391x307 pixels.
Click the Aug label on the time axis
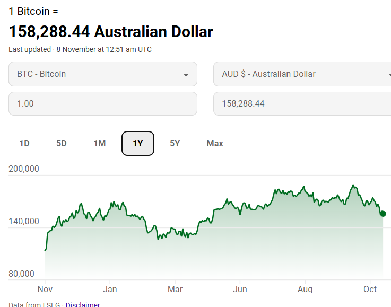pyautogui.click(x=305, y=289)
